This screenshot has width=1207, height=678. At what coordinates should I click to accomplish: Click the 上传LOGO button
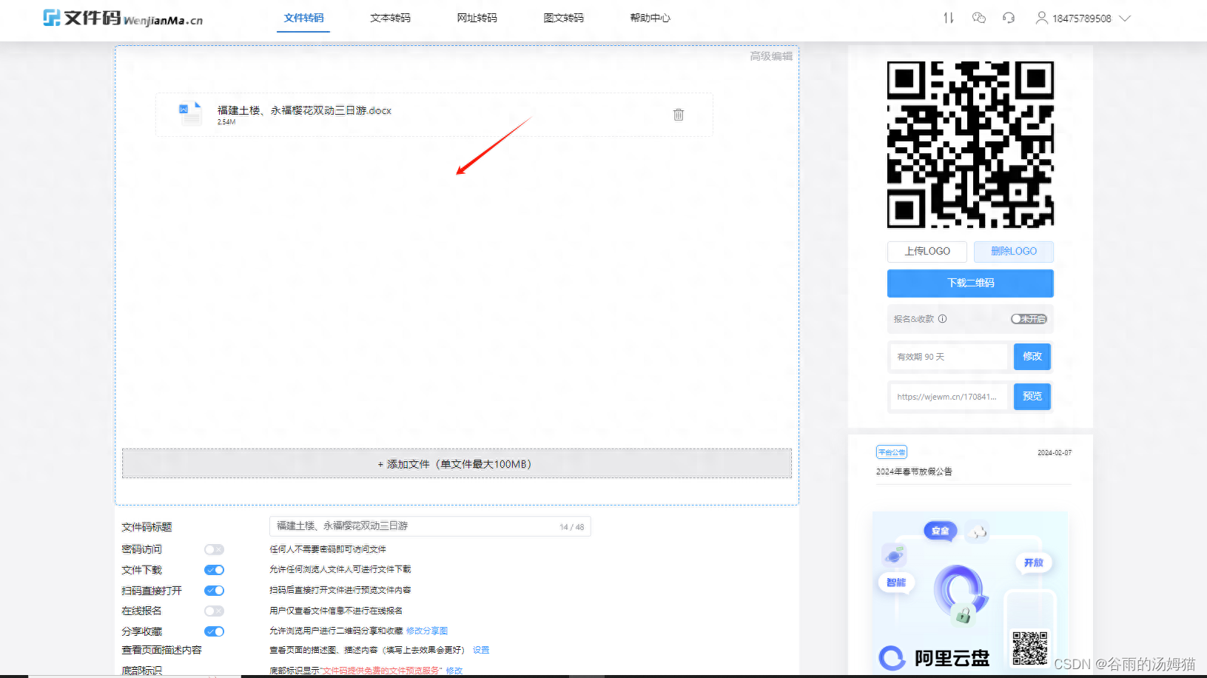tap(927, 252)
